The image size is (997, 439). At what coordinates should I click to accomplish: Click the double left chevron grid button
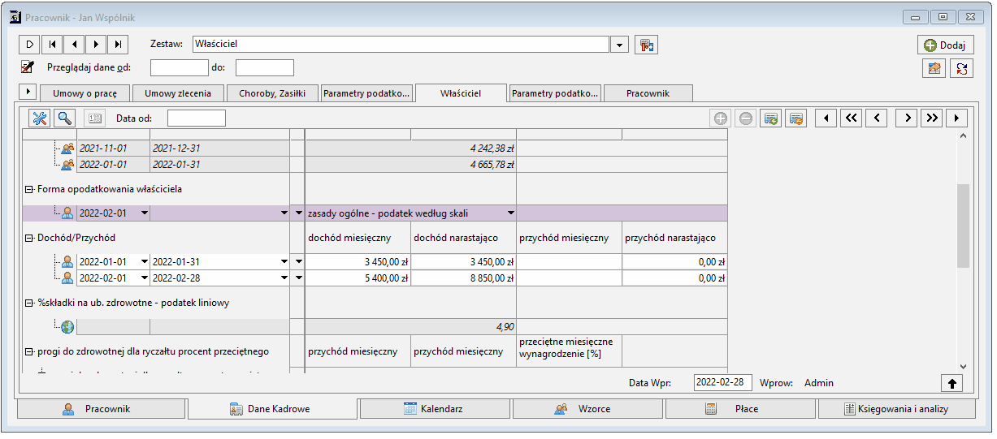click(851, 118)
